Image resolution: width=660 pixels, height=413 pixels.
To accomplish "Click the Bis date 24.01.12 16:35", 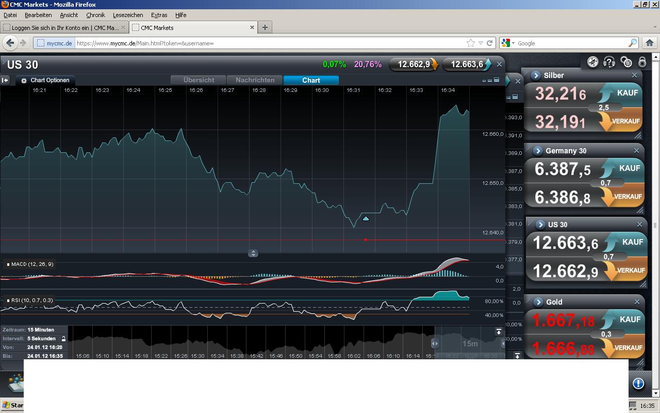I will pyautogui.click(x=45, y=356).
